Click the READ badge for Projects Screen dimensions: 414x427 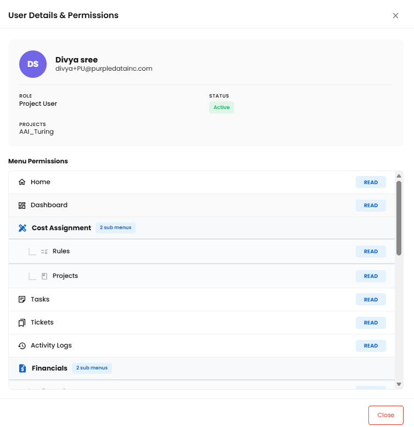pyautogui.click(x=371, y=276)
